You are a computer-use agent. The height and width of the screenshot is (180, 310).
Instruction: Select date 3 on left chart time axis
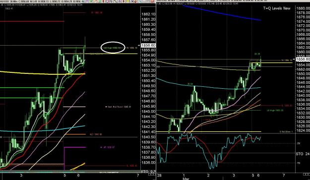click(21, 176)
